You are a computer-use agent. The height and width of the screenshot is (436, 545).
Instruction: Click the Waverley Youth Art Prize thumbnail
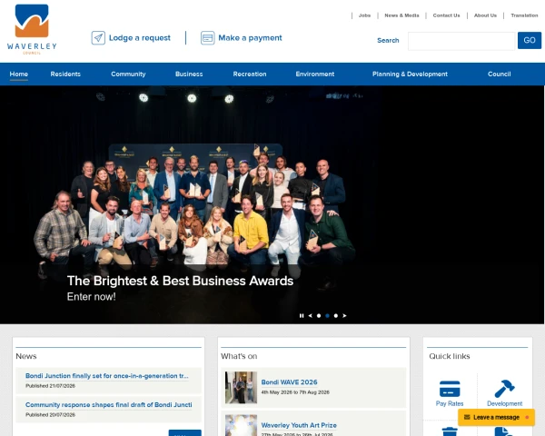241,425
